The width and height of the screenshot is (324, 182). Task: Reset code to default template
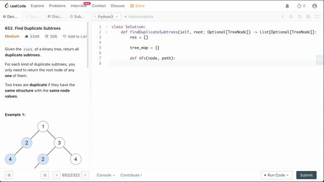pos(300,17)
